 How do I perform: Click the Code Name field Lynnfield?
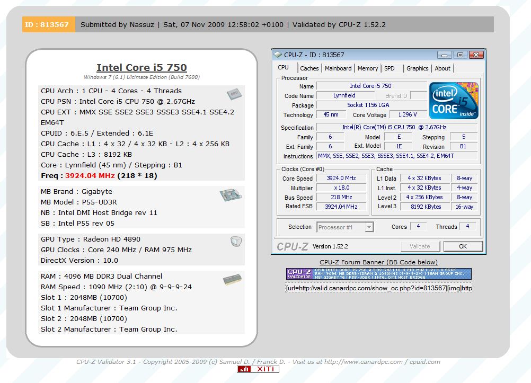pos(345,95)
